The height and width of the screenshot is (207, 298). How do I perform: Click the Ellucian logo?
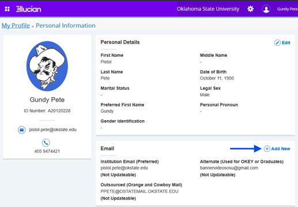tap(28, 9)
